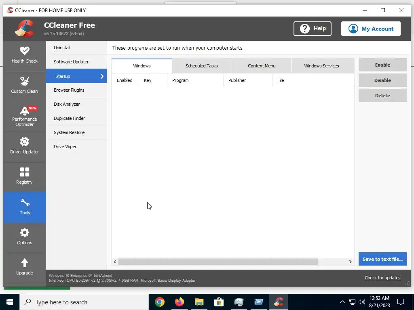Click the Task Manager taskbar icon
This screenshot has width=414, height=310.
click(239, 302)
